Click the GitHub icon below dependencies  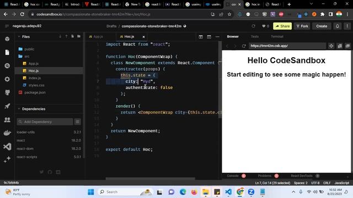coord(50,172)
